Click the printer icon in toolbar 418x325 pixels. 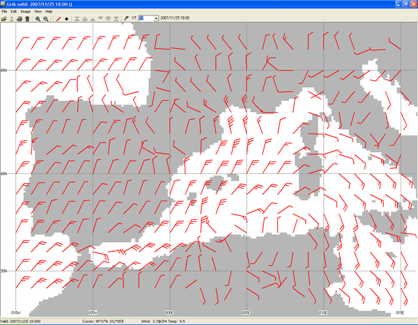click(19, 19)
